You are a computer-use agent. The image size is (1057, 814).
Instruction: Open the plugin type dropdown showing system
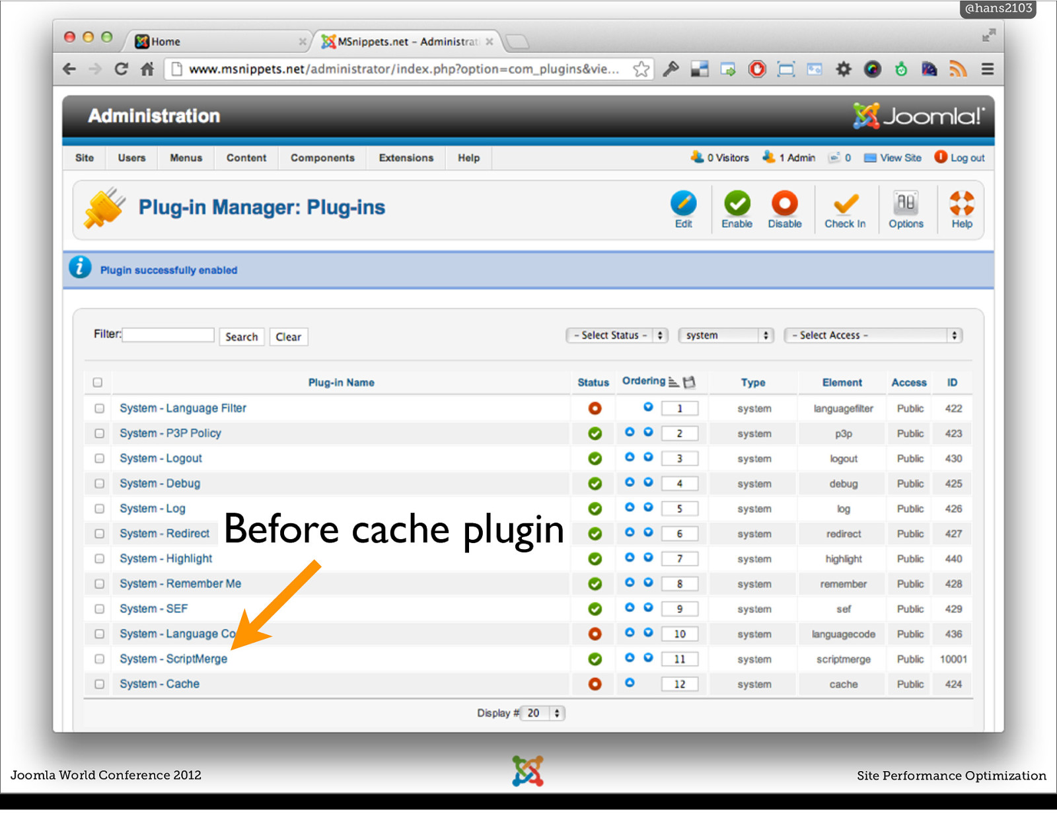(x=726, y=336)
